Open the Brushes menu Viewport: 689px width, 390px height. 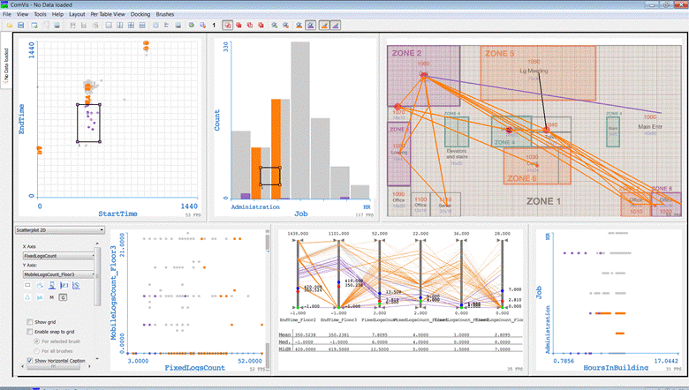click(165, 15)
